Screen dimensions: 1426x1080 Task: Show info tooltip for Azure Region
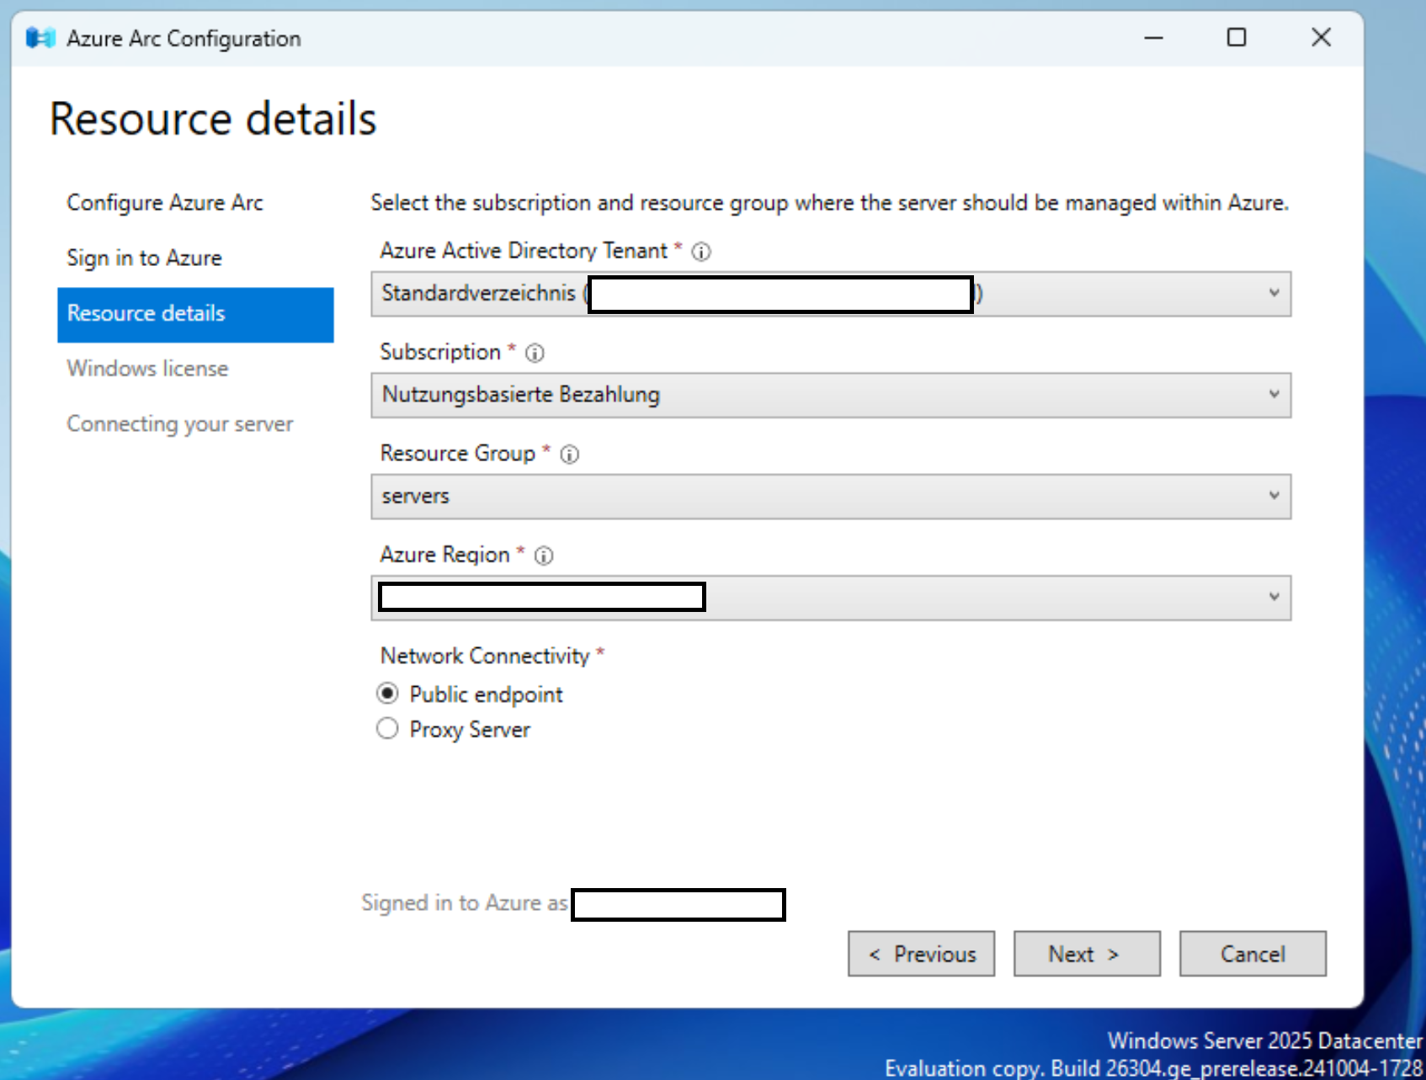pos(544,556)
